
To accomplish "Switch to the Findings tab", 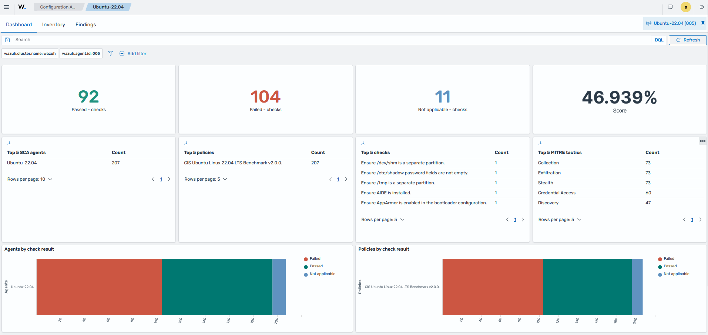I will (86, 24).
